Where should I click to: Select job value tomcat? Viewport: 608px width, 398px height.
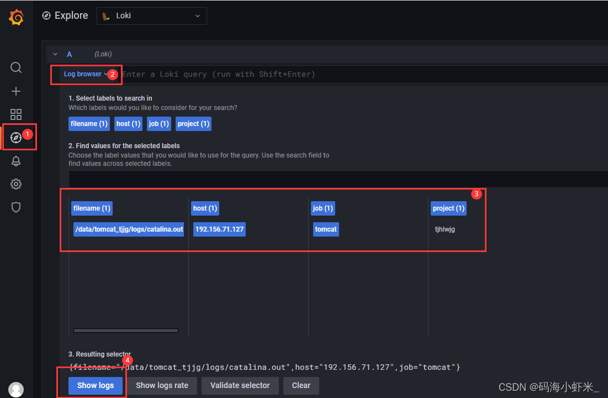click(x=326, y=229)
